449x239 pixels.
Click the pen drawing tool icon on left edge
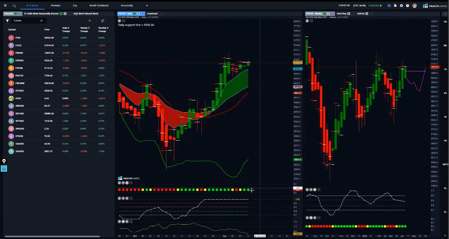pyautogui.click(x=4, y=161)
